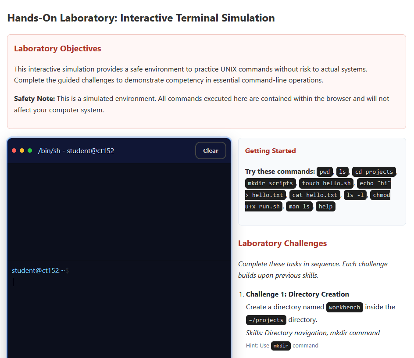Screen dimensions: 414x358
Task: Select the touch hello.sh command chip
Action: pos(326,183)
